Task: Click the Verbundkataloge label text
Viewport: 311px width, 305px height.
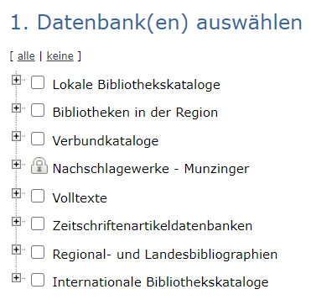Action: coord(106,141)
